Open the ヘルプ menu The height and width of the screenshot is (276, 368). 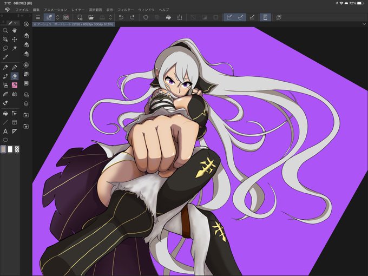[x=164, y=10]
